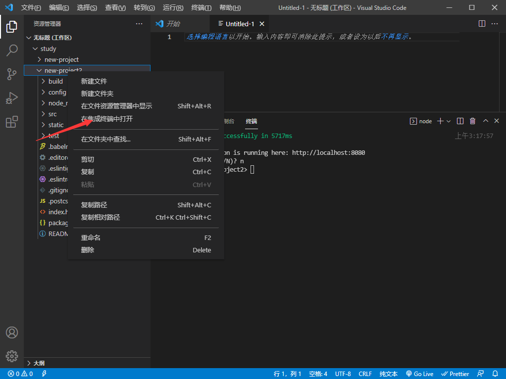This screenshot has width=506, height=379.
Task: Choose 新建文件 in context menu
Action: (146, 81)
